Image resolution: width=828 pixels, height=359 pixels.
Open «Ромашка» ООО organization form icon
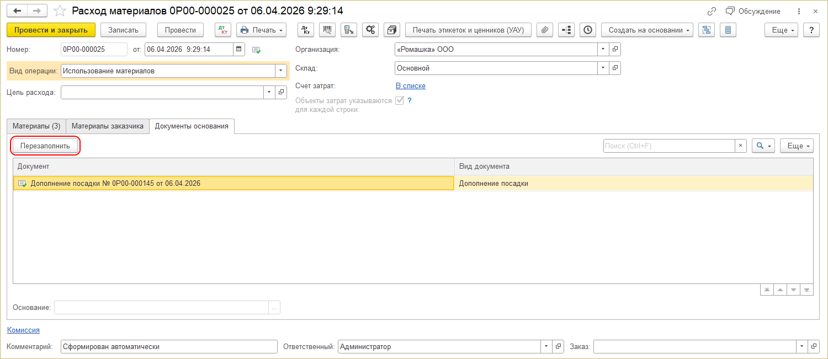pyautogui.click(x=615, y=49)
